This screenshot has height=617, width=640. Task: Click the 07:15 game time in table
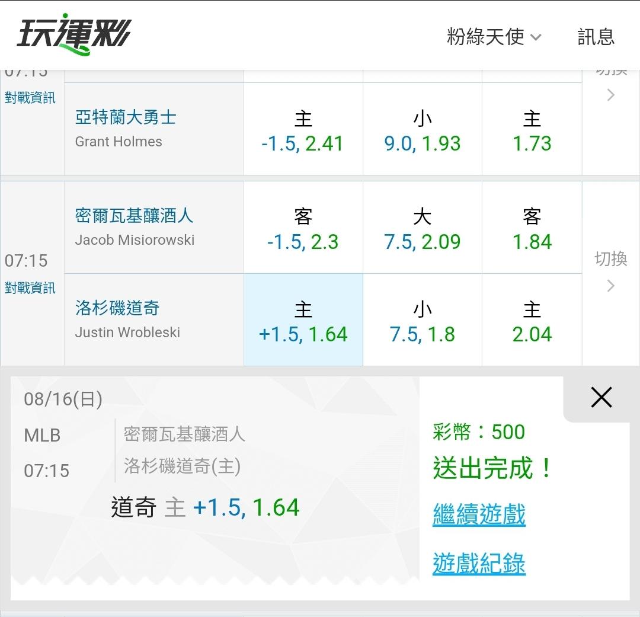coord(26,261)
